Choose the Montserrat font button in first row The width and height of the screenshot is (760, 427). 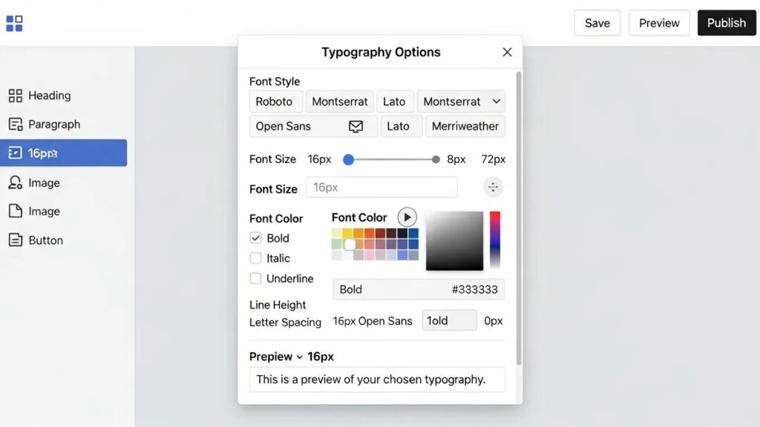click(340, 102)
